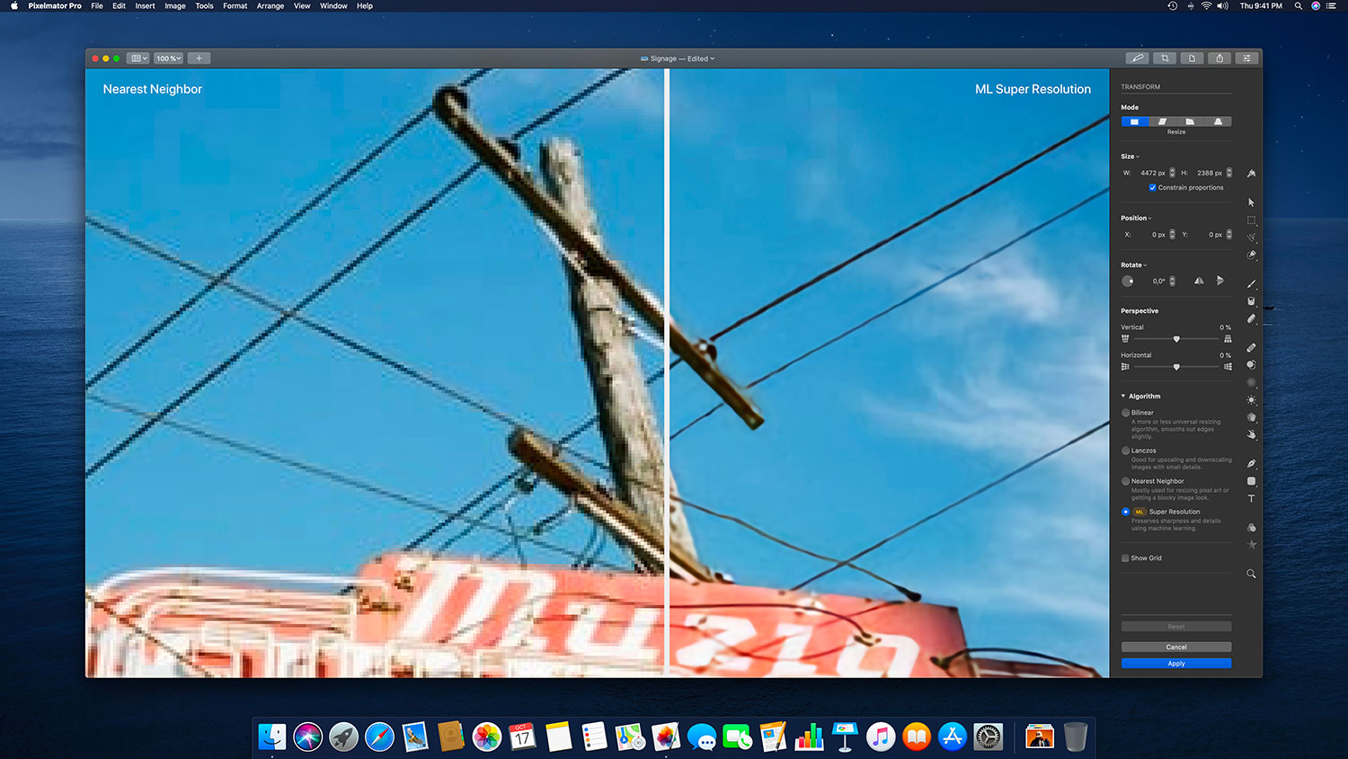Collapse the Algorithm section
This screenshot has height=759, width=1348.
point(1123,397)
